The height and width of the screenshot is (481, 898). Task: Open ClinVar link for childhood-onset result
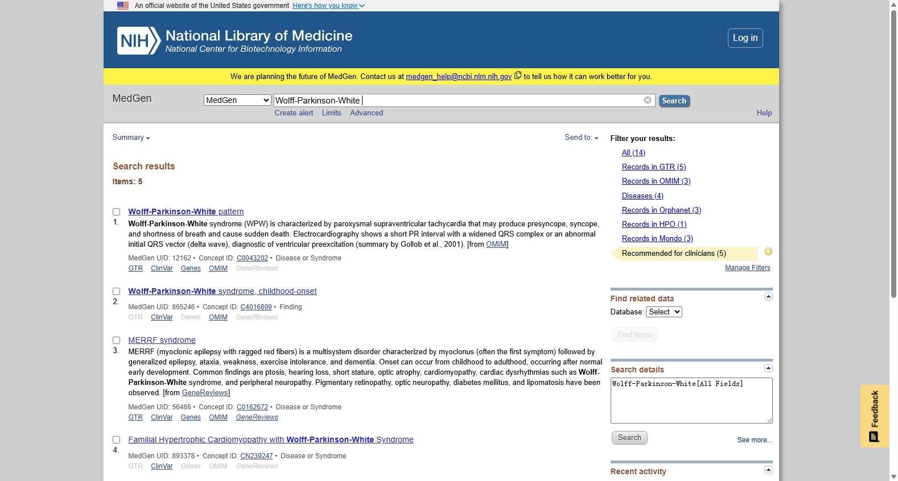coord(162,317)
